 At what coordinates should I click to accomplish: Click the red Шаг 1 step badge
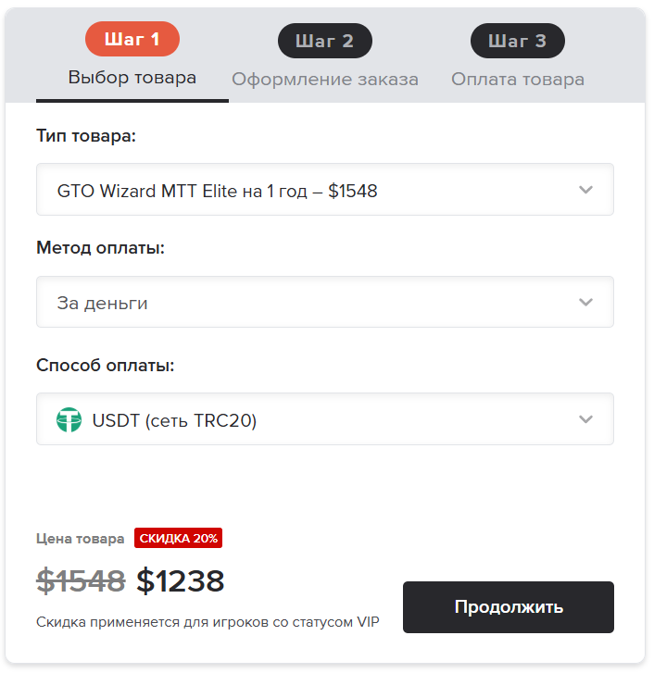(x=132, y=39)
